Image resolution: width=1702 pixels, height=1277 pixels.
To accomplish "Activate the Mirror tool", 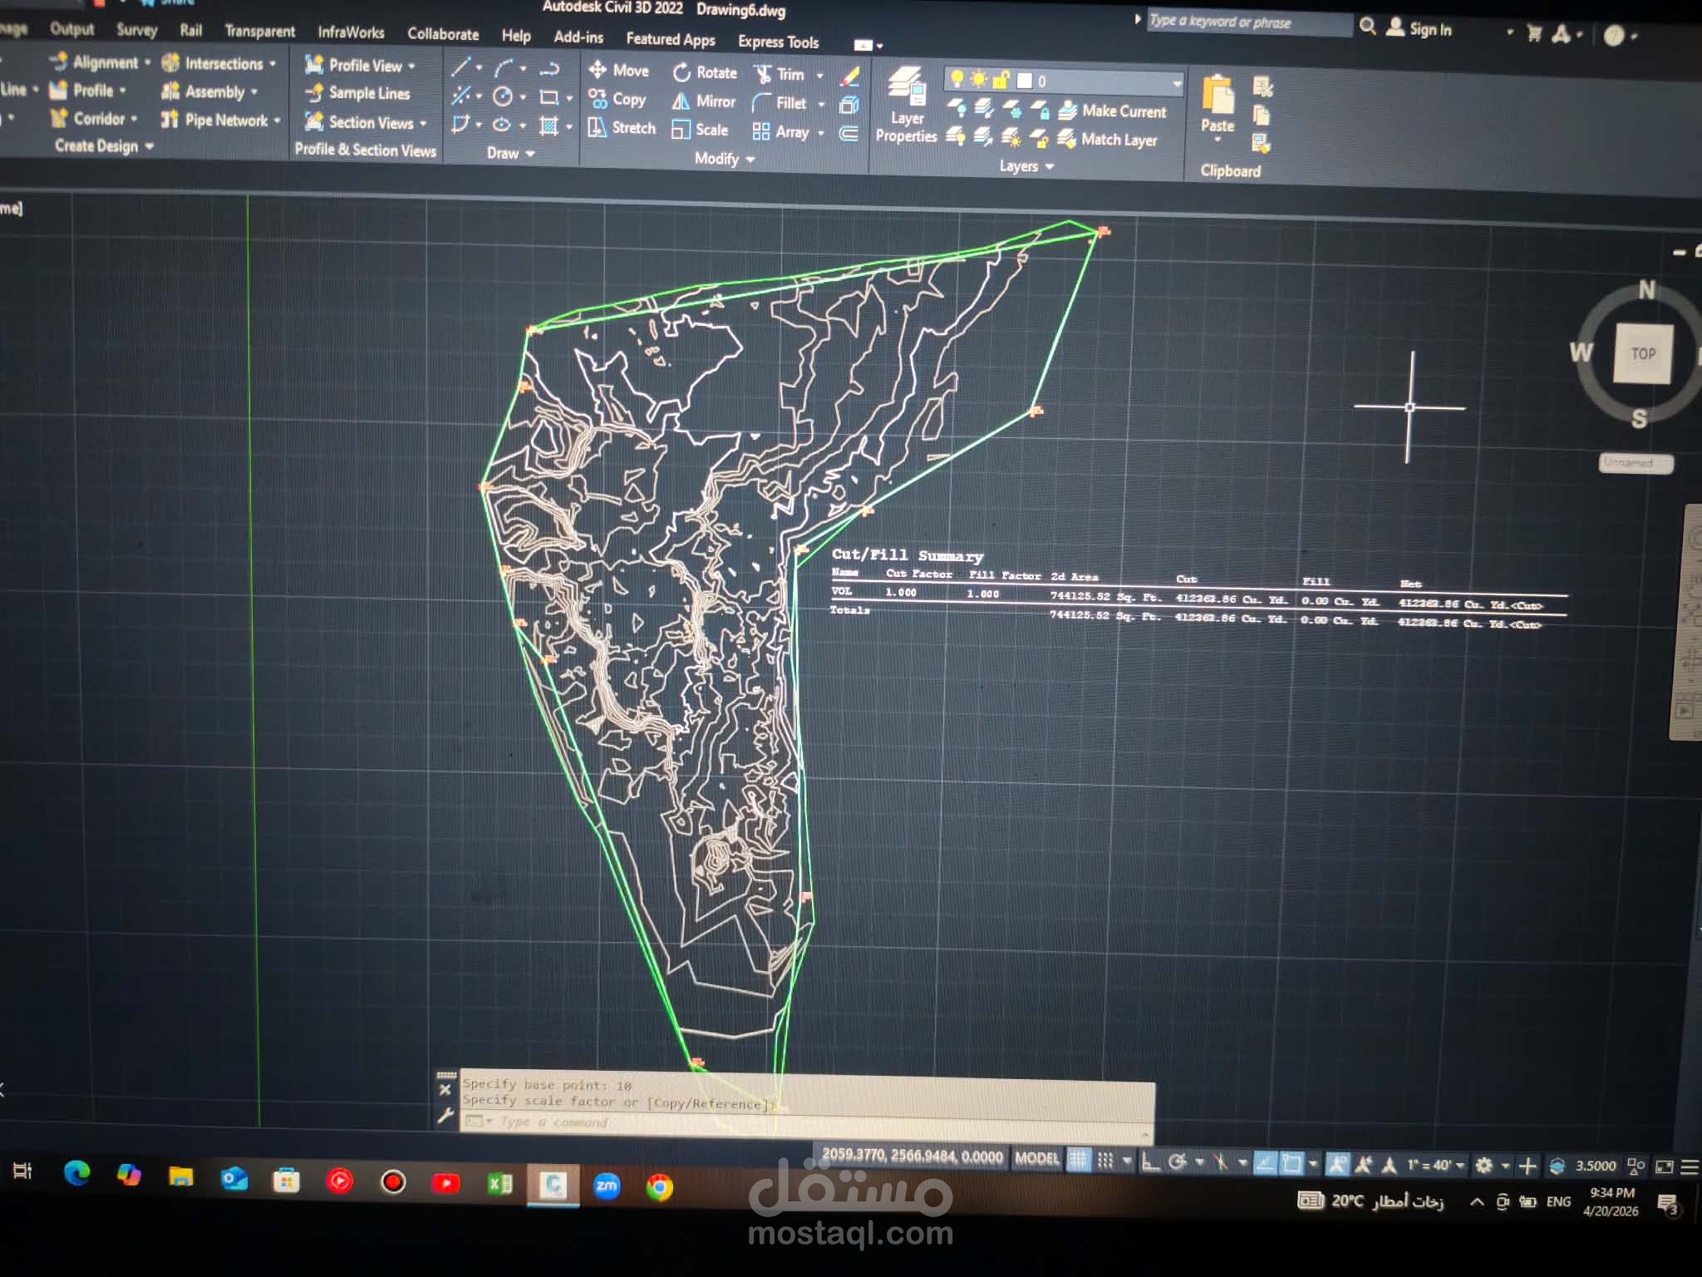I will click(x=704, y=101).
